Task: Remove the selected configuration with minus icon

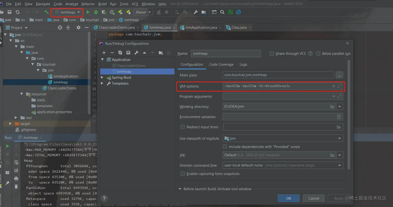Action: [112, 53]
